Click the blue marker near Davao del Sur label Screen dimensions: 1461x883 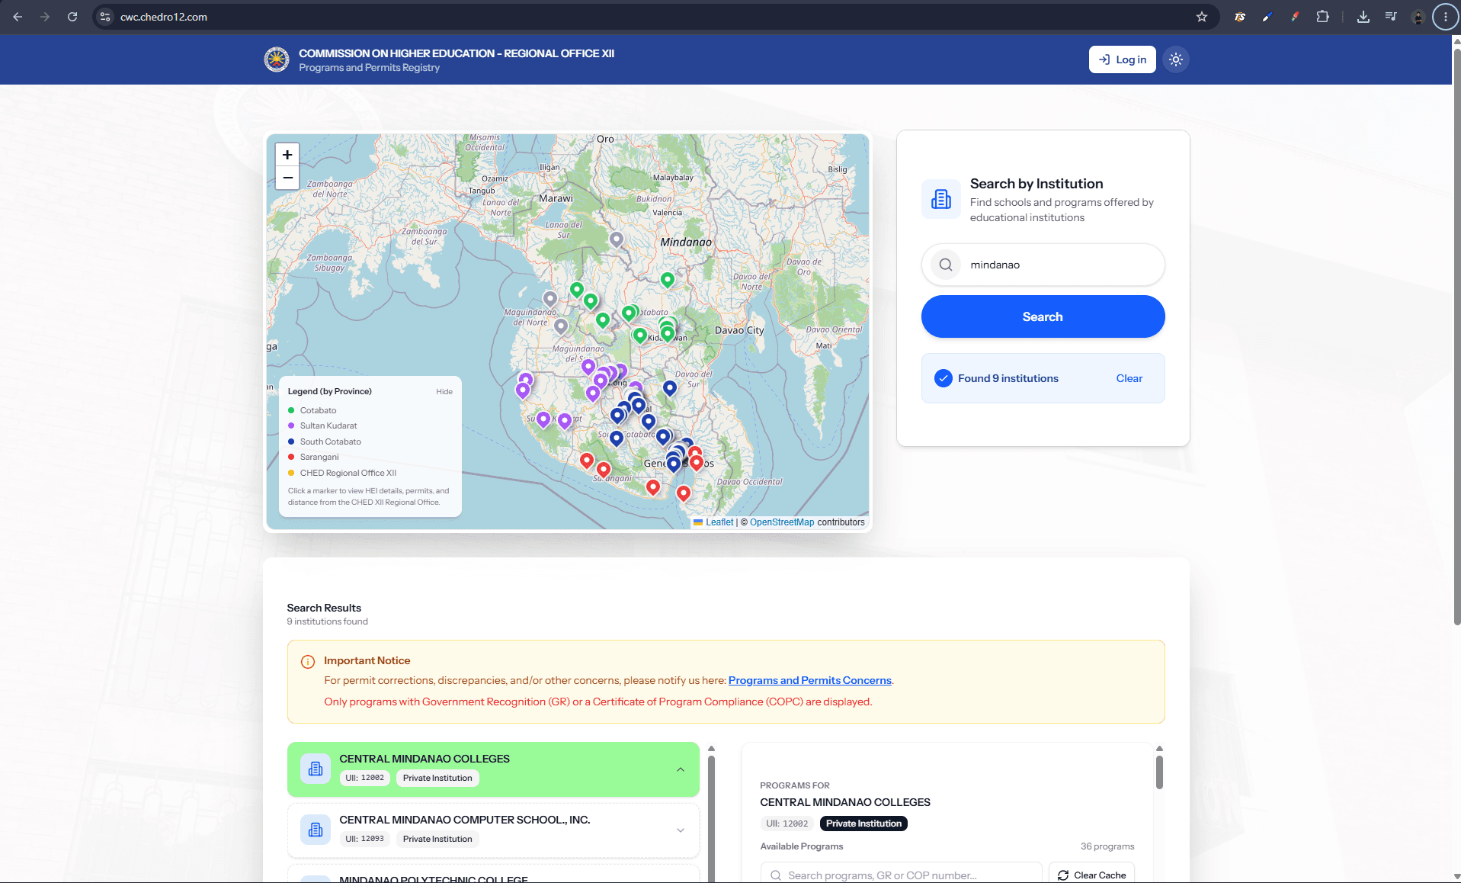[670, 388]
